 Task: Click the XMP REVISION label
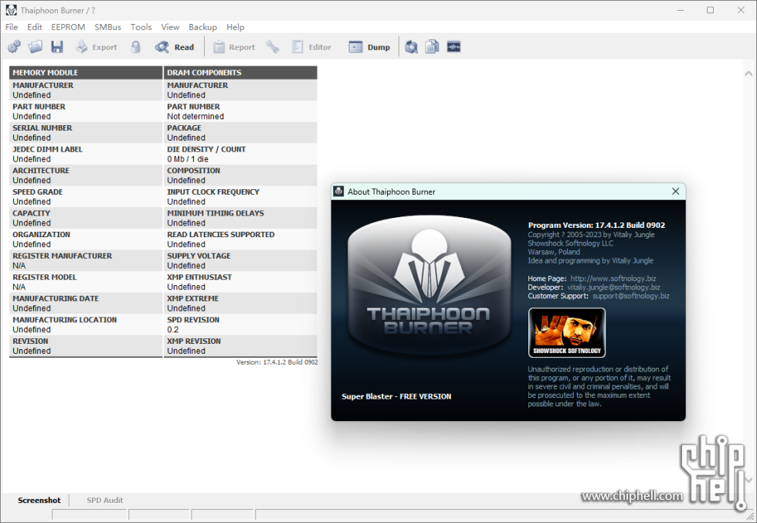click(194, 341)
